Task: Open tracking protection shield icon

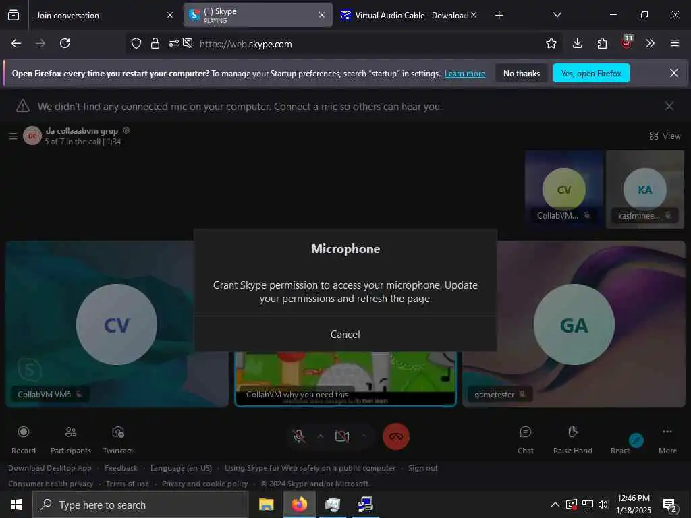Action: click(136, 43)
